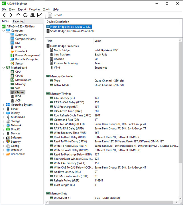The height and width of the screenshot is (205, 183).
Task: Open the CPUID page
Action: click(x=19, y=76)
